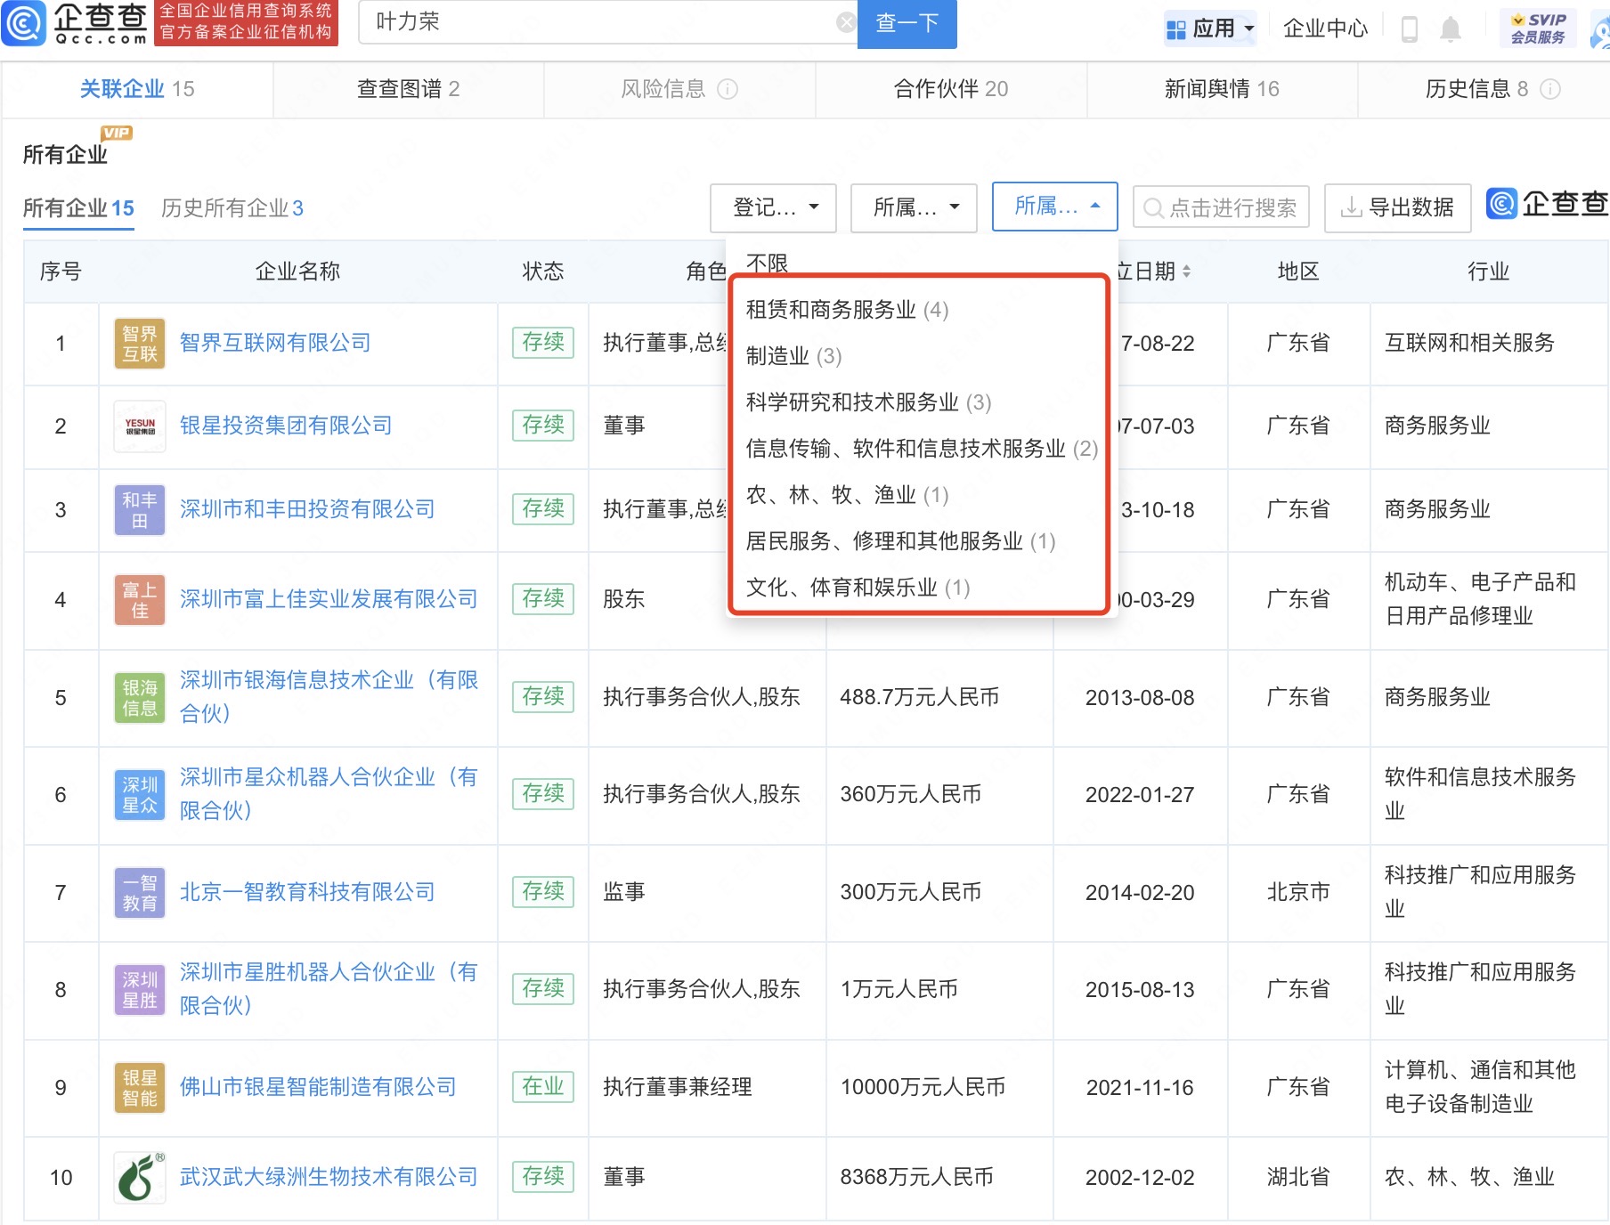Select 所有企业 15 sub-tab
The width and height of the screenshot is (1610, 1225).
click(78, 208)
